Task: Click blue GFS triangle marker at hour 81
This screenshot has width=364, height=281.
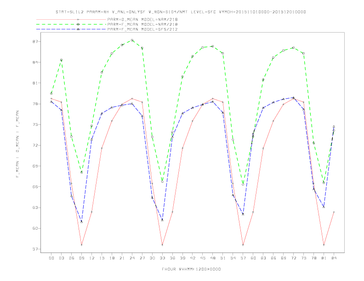Action: coord(324,207)
